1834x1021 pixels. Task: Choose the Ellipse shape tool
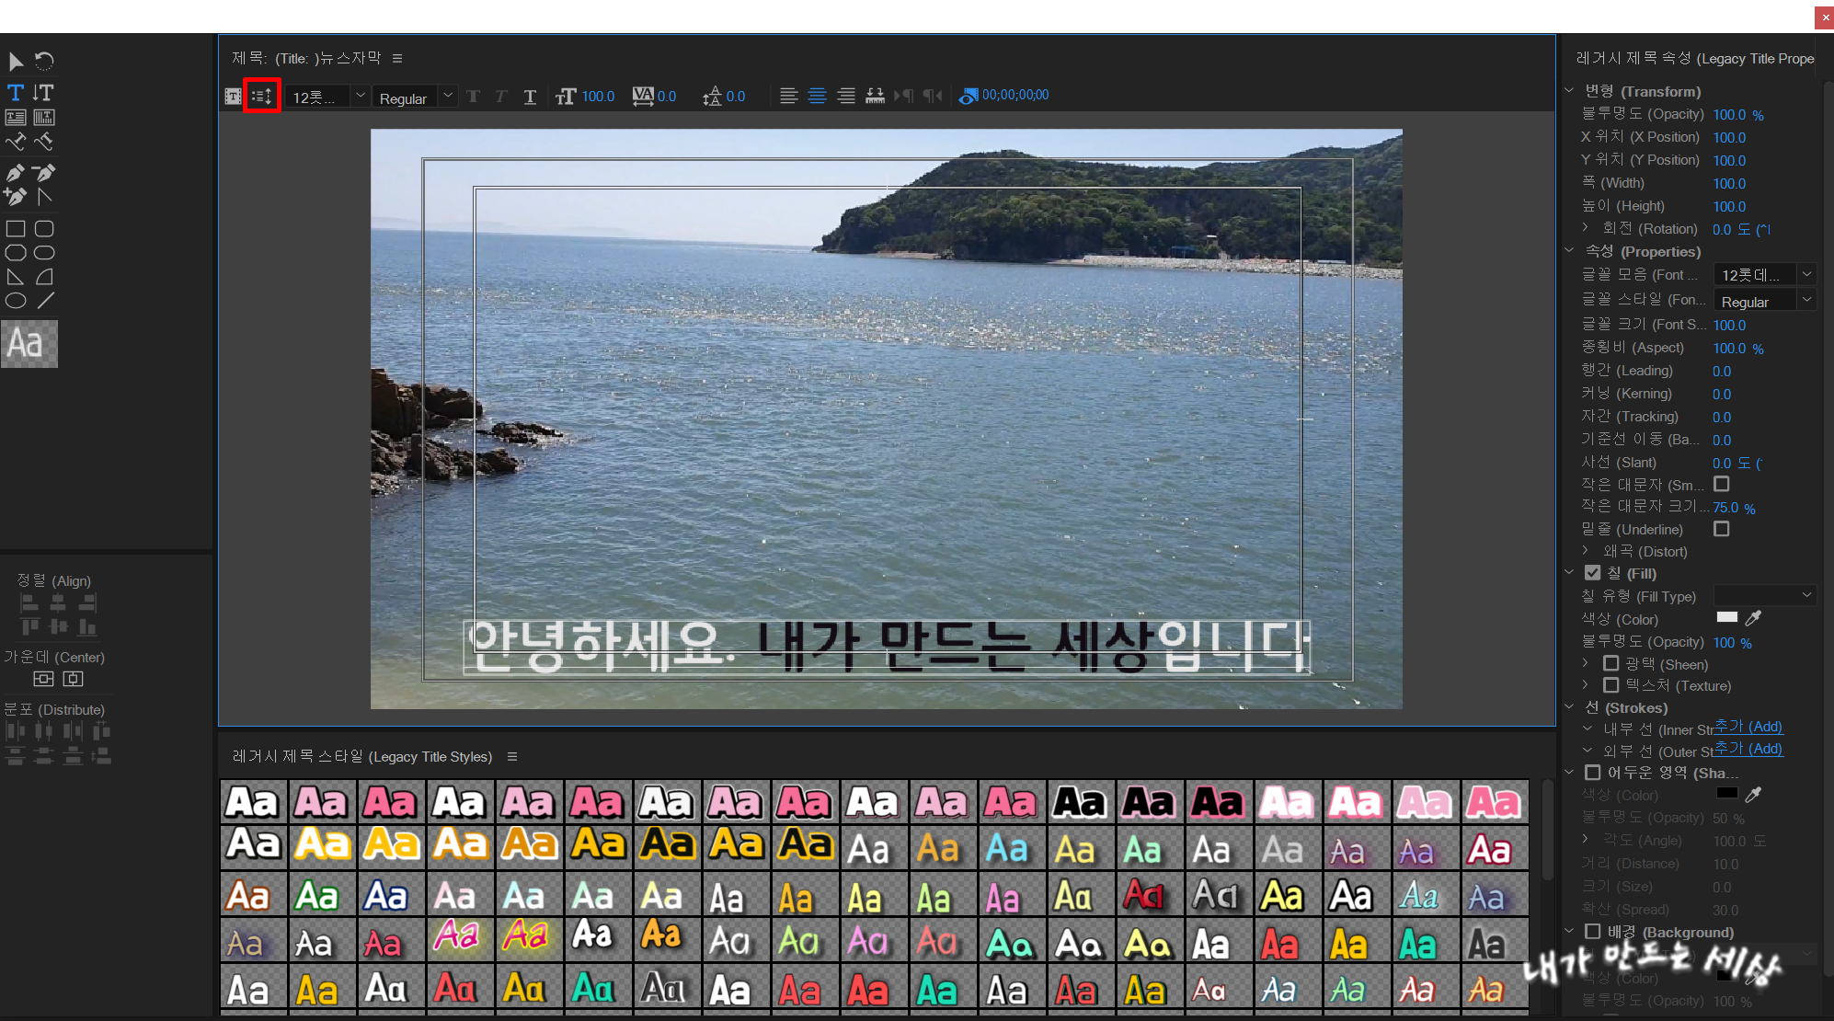(16, 301)
